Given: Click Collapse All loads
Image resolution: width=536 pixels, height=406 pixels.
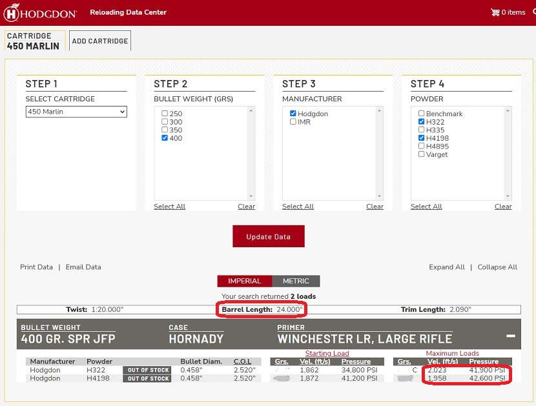Looking at the screenshot, I should tap(497, 267).
